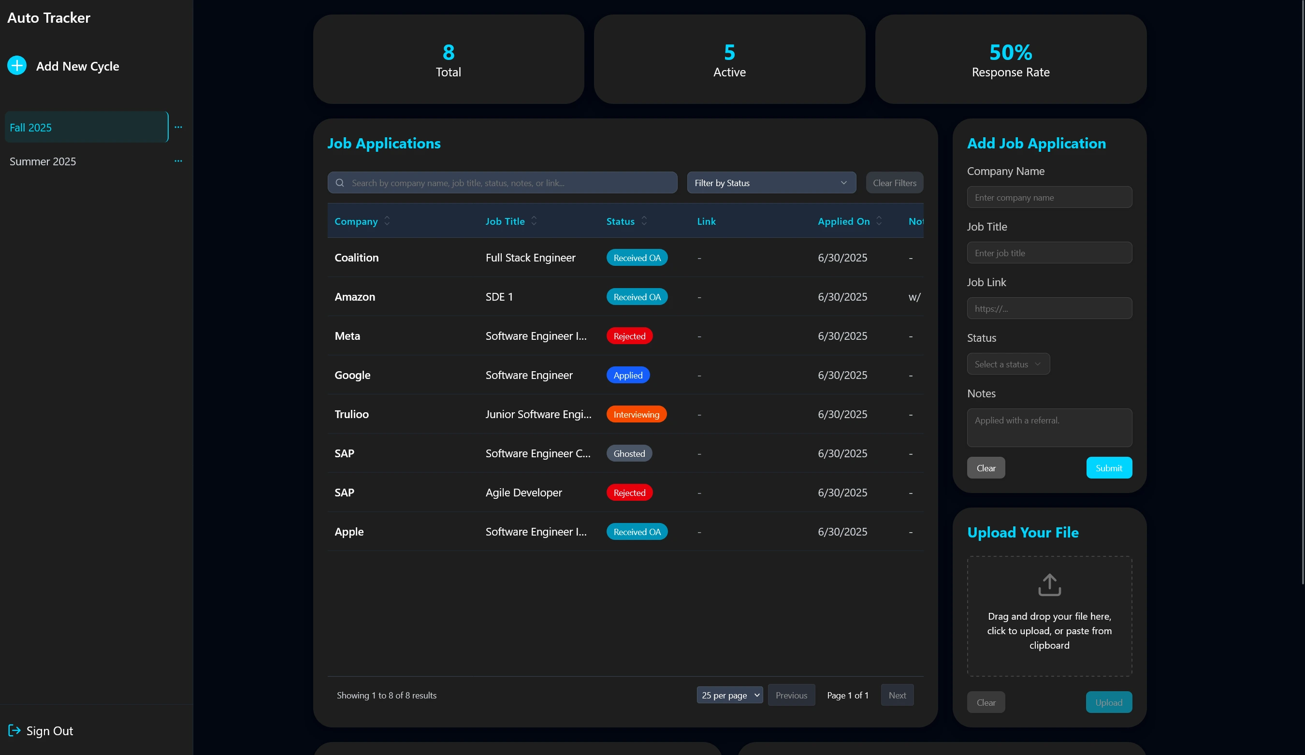1305x755 pixels.
Task: Click the Meta company cell
Action: 347,335
